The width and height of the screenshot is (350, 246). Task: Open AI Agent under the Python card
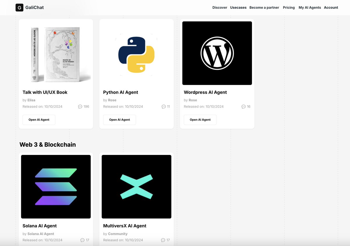(120, 120)
